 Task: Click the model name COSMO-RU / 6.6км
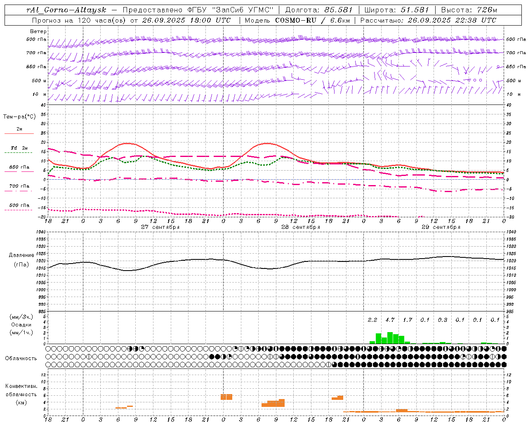click(312, 20)
